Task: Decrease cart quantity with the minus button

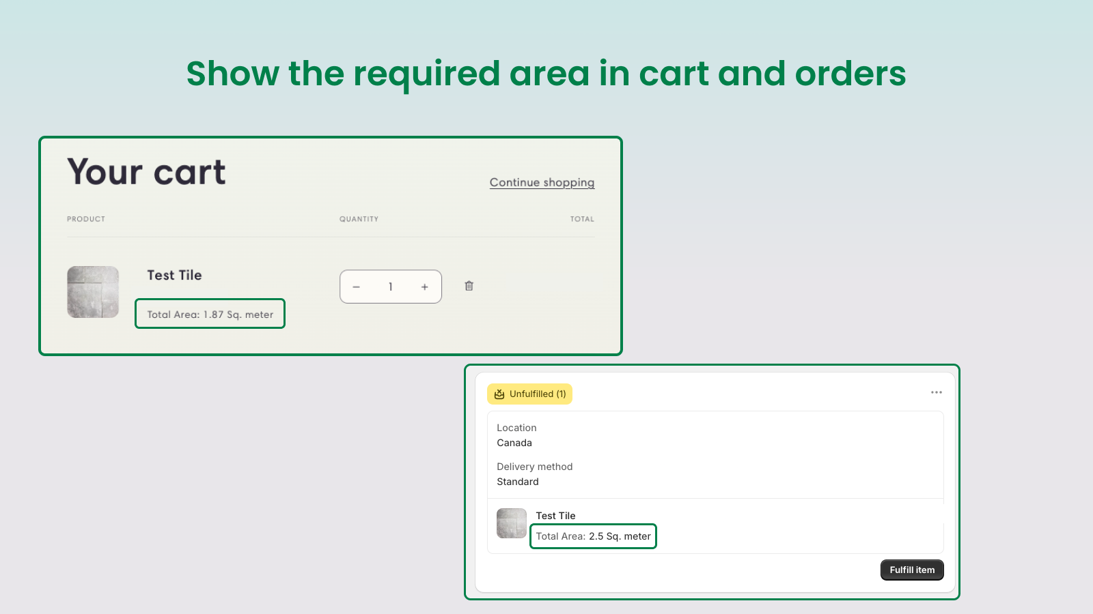Action: 356,287
